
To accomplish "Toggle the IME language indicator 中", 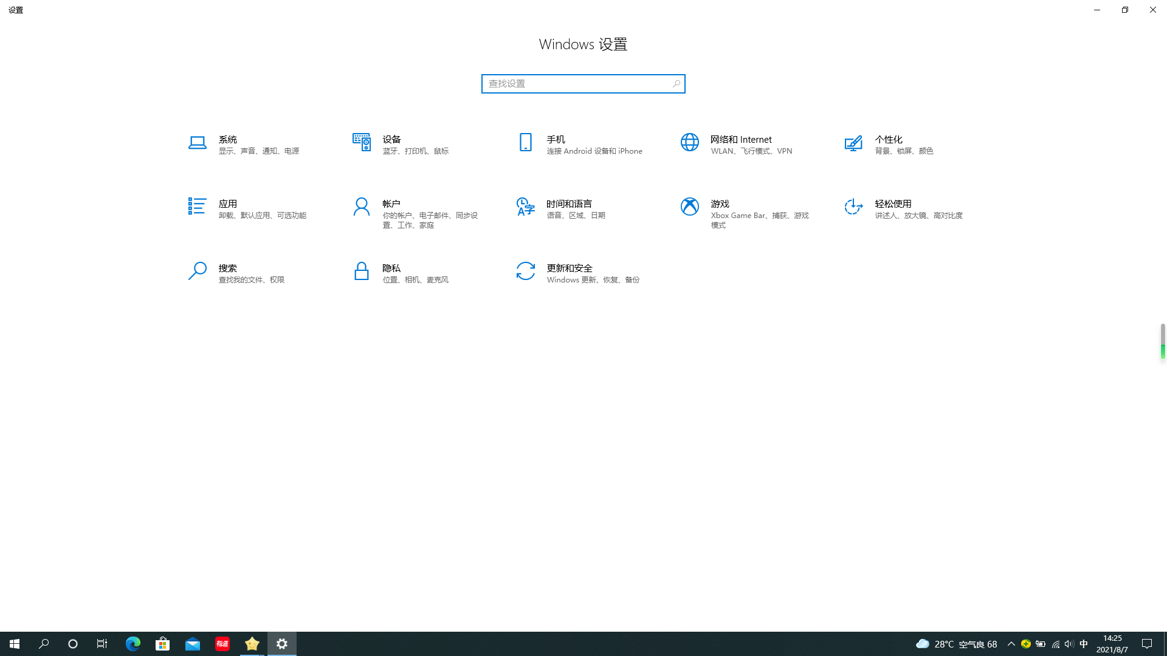I will pyautogui.click(x=1084, y=644).
